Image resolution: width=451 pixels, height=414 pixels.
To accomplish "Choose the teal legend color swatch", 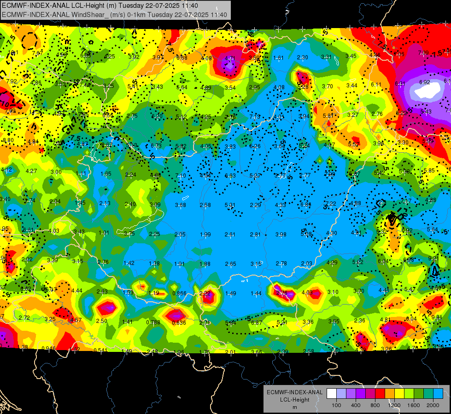I will (x=428, y=394).
